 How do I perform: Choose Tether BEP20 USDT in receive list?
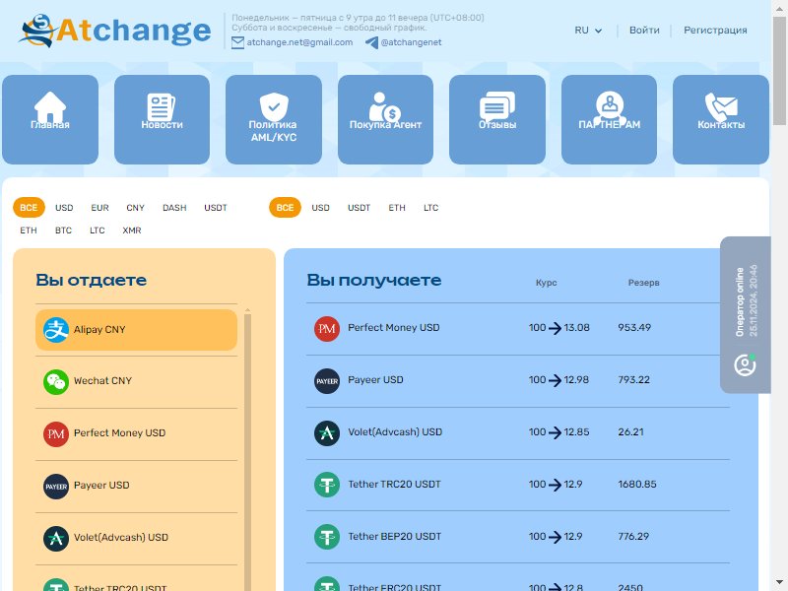[x=518, y=538]
